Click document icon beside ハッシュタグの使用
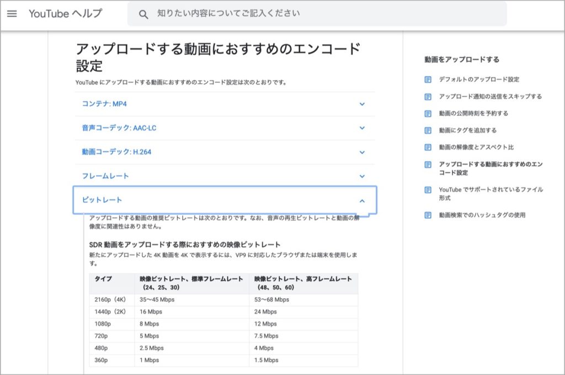565x375 pixels. click(428, 215)
